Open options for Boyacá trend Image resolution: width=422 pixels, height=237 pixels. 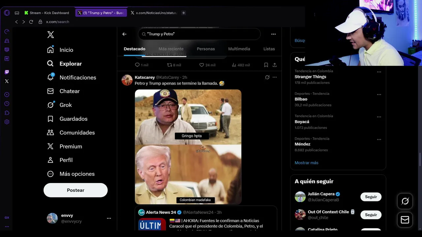click(379, 117)
